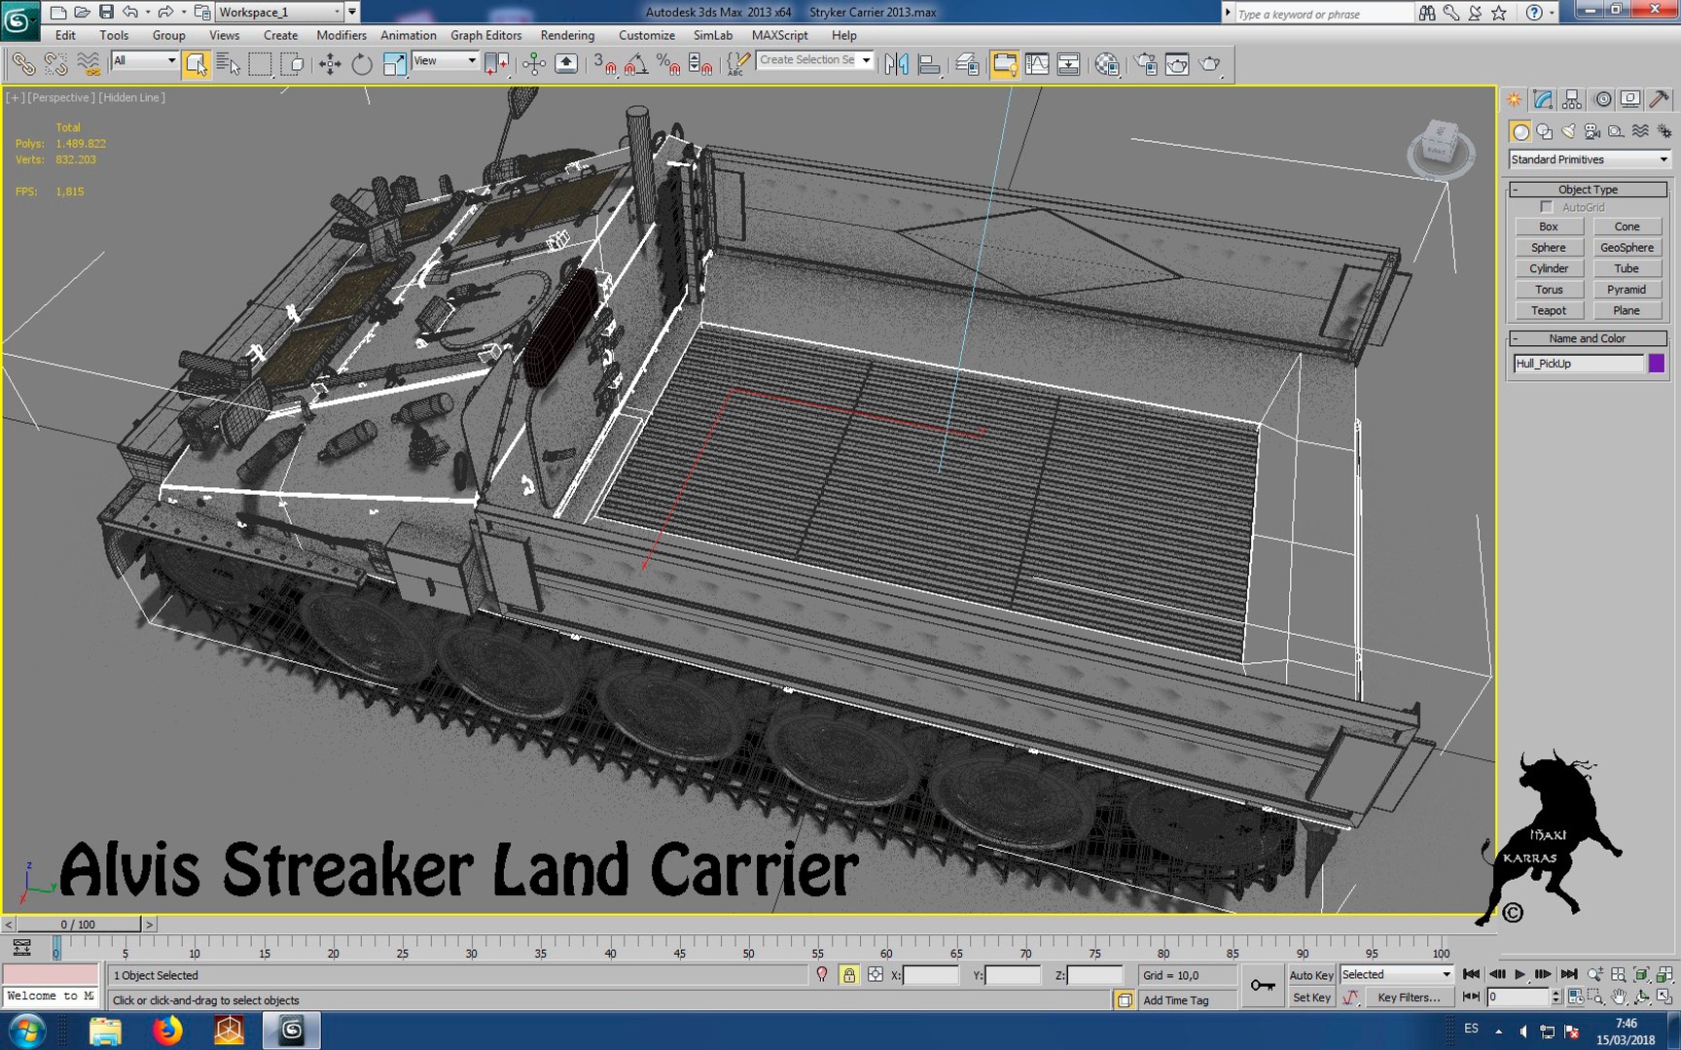Click the time slider 0 / 100 handle

click(79, 925)
